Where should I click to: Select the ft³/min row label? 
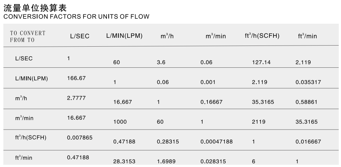click(23, 157)
